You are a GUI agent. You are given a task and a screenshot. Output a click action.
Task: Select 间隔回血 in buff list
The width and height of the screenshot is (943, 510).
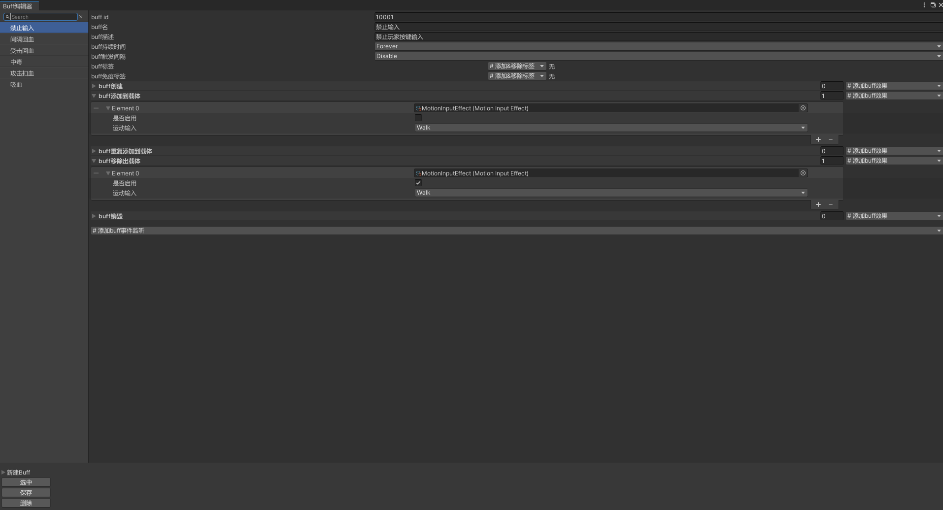(x=44, y=39)
